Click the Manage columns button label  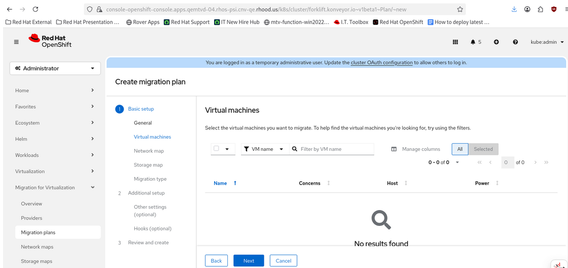tap(421, 149)
